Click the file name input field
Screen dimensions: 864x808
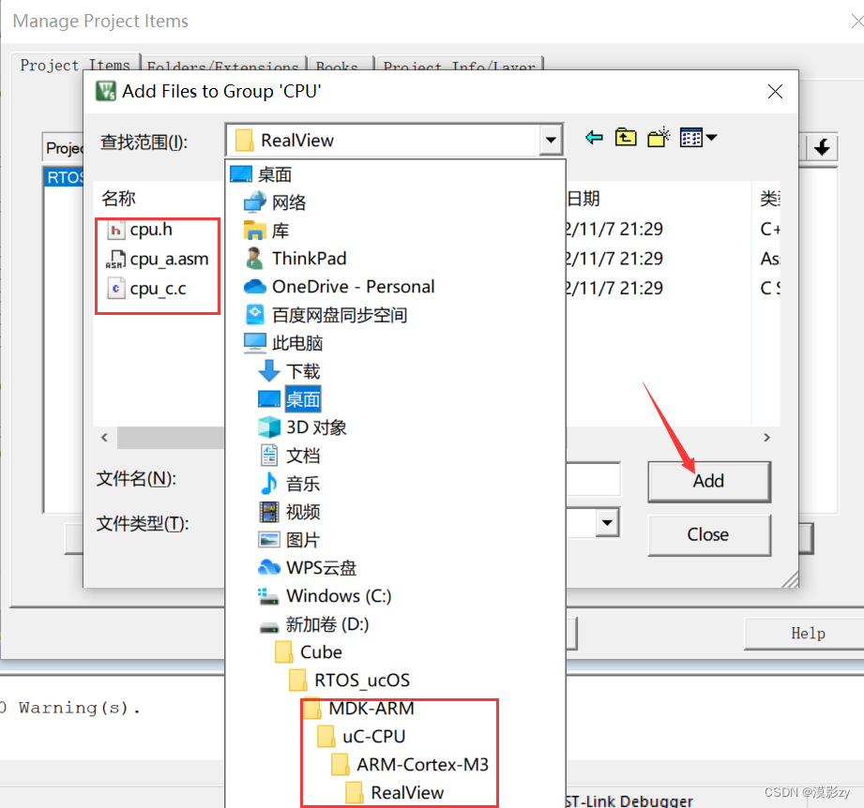[593, 479]
